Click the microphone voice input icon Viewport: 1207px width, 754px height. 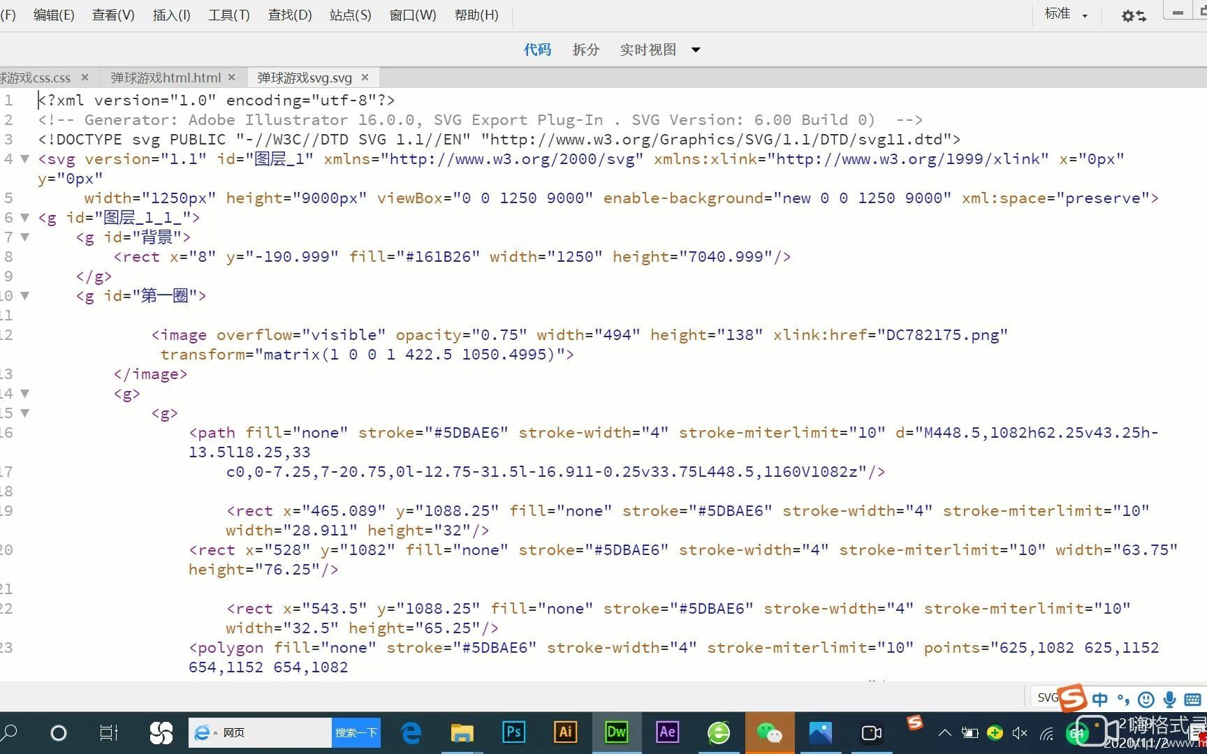tap(1169, 700)
